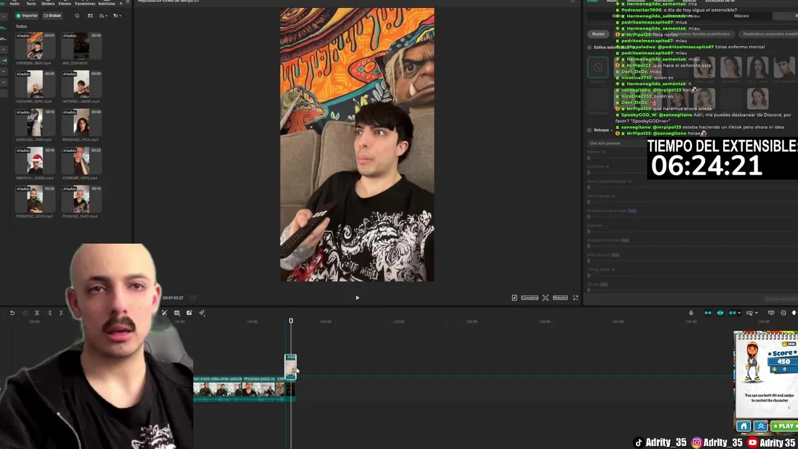Play the preview video

pyautogui.click(x=357, y=298)
